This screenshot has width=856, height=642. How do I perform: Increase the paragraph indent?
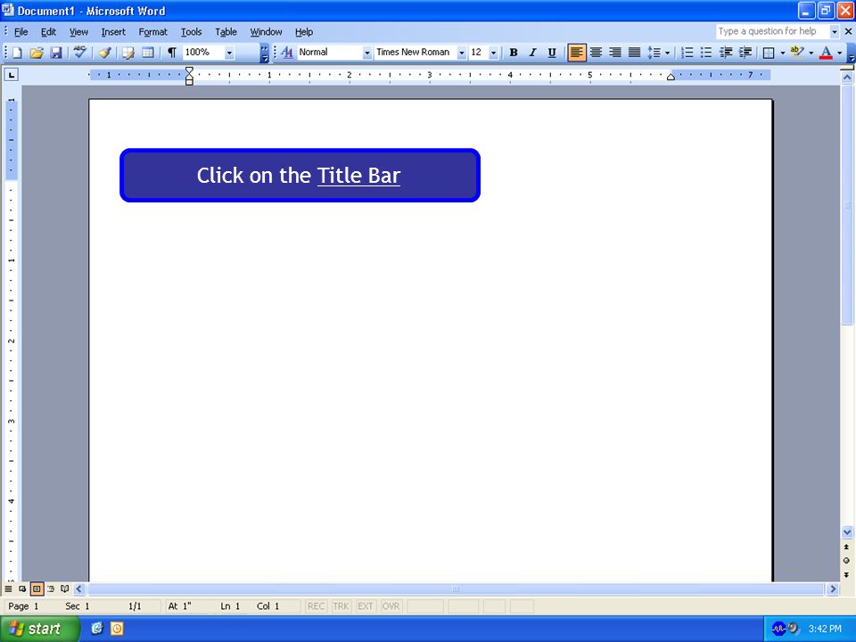point(745,53)
